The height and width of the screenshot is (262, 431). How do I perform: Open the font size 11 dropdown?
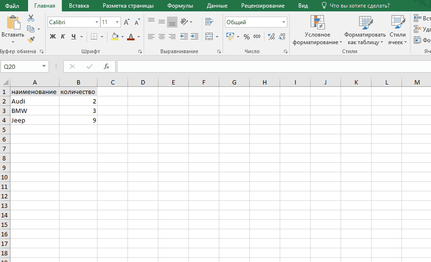118,22
